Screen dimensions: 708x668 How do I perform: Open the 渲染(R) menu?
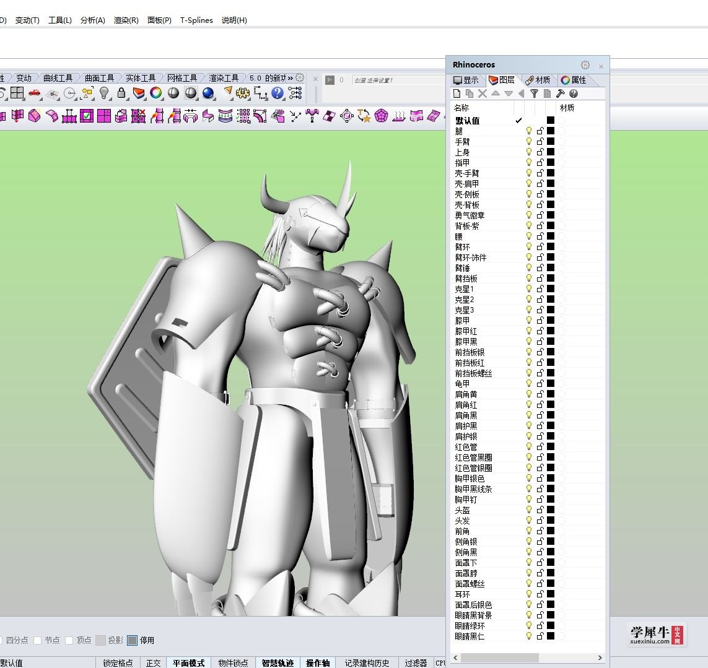click(126, 20)
